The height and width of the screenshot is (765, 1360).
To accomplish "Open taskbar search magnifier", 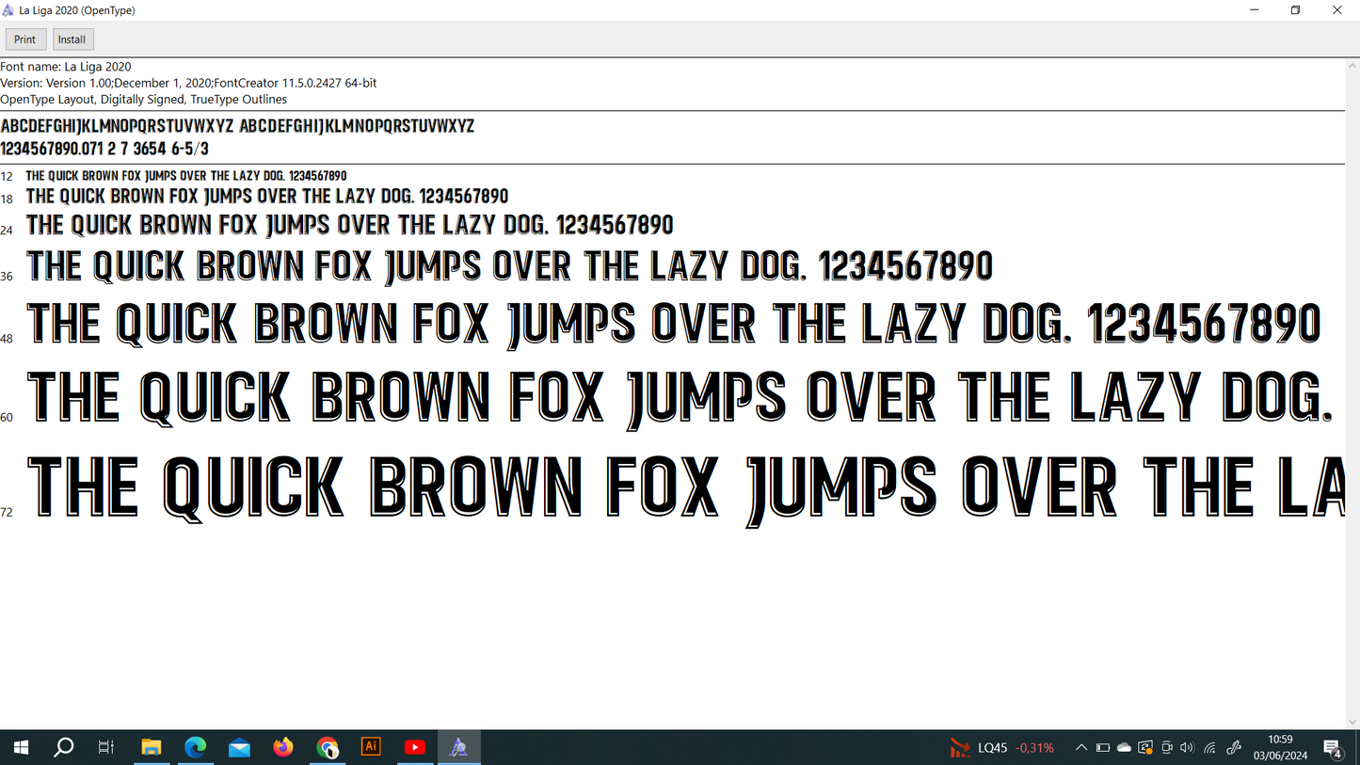I will 64,747.
